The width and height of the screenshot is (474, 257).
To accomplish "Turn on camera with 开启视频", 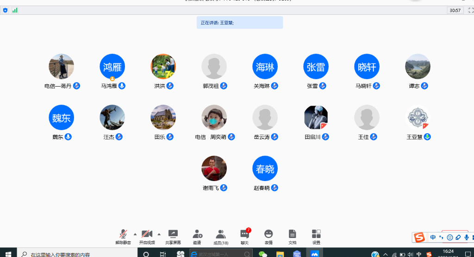I will [147, 235].
